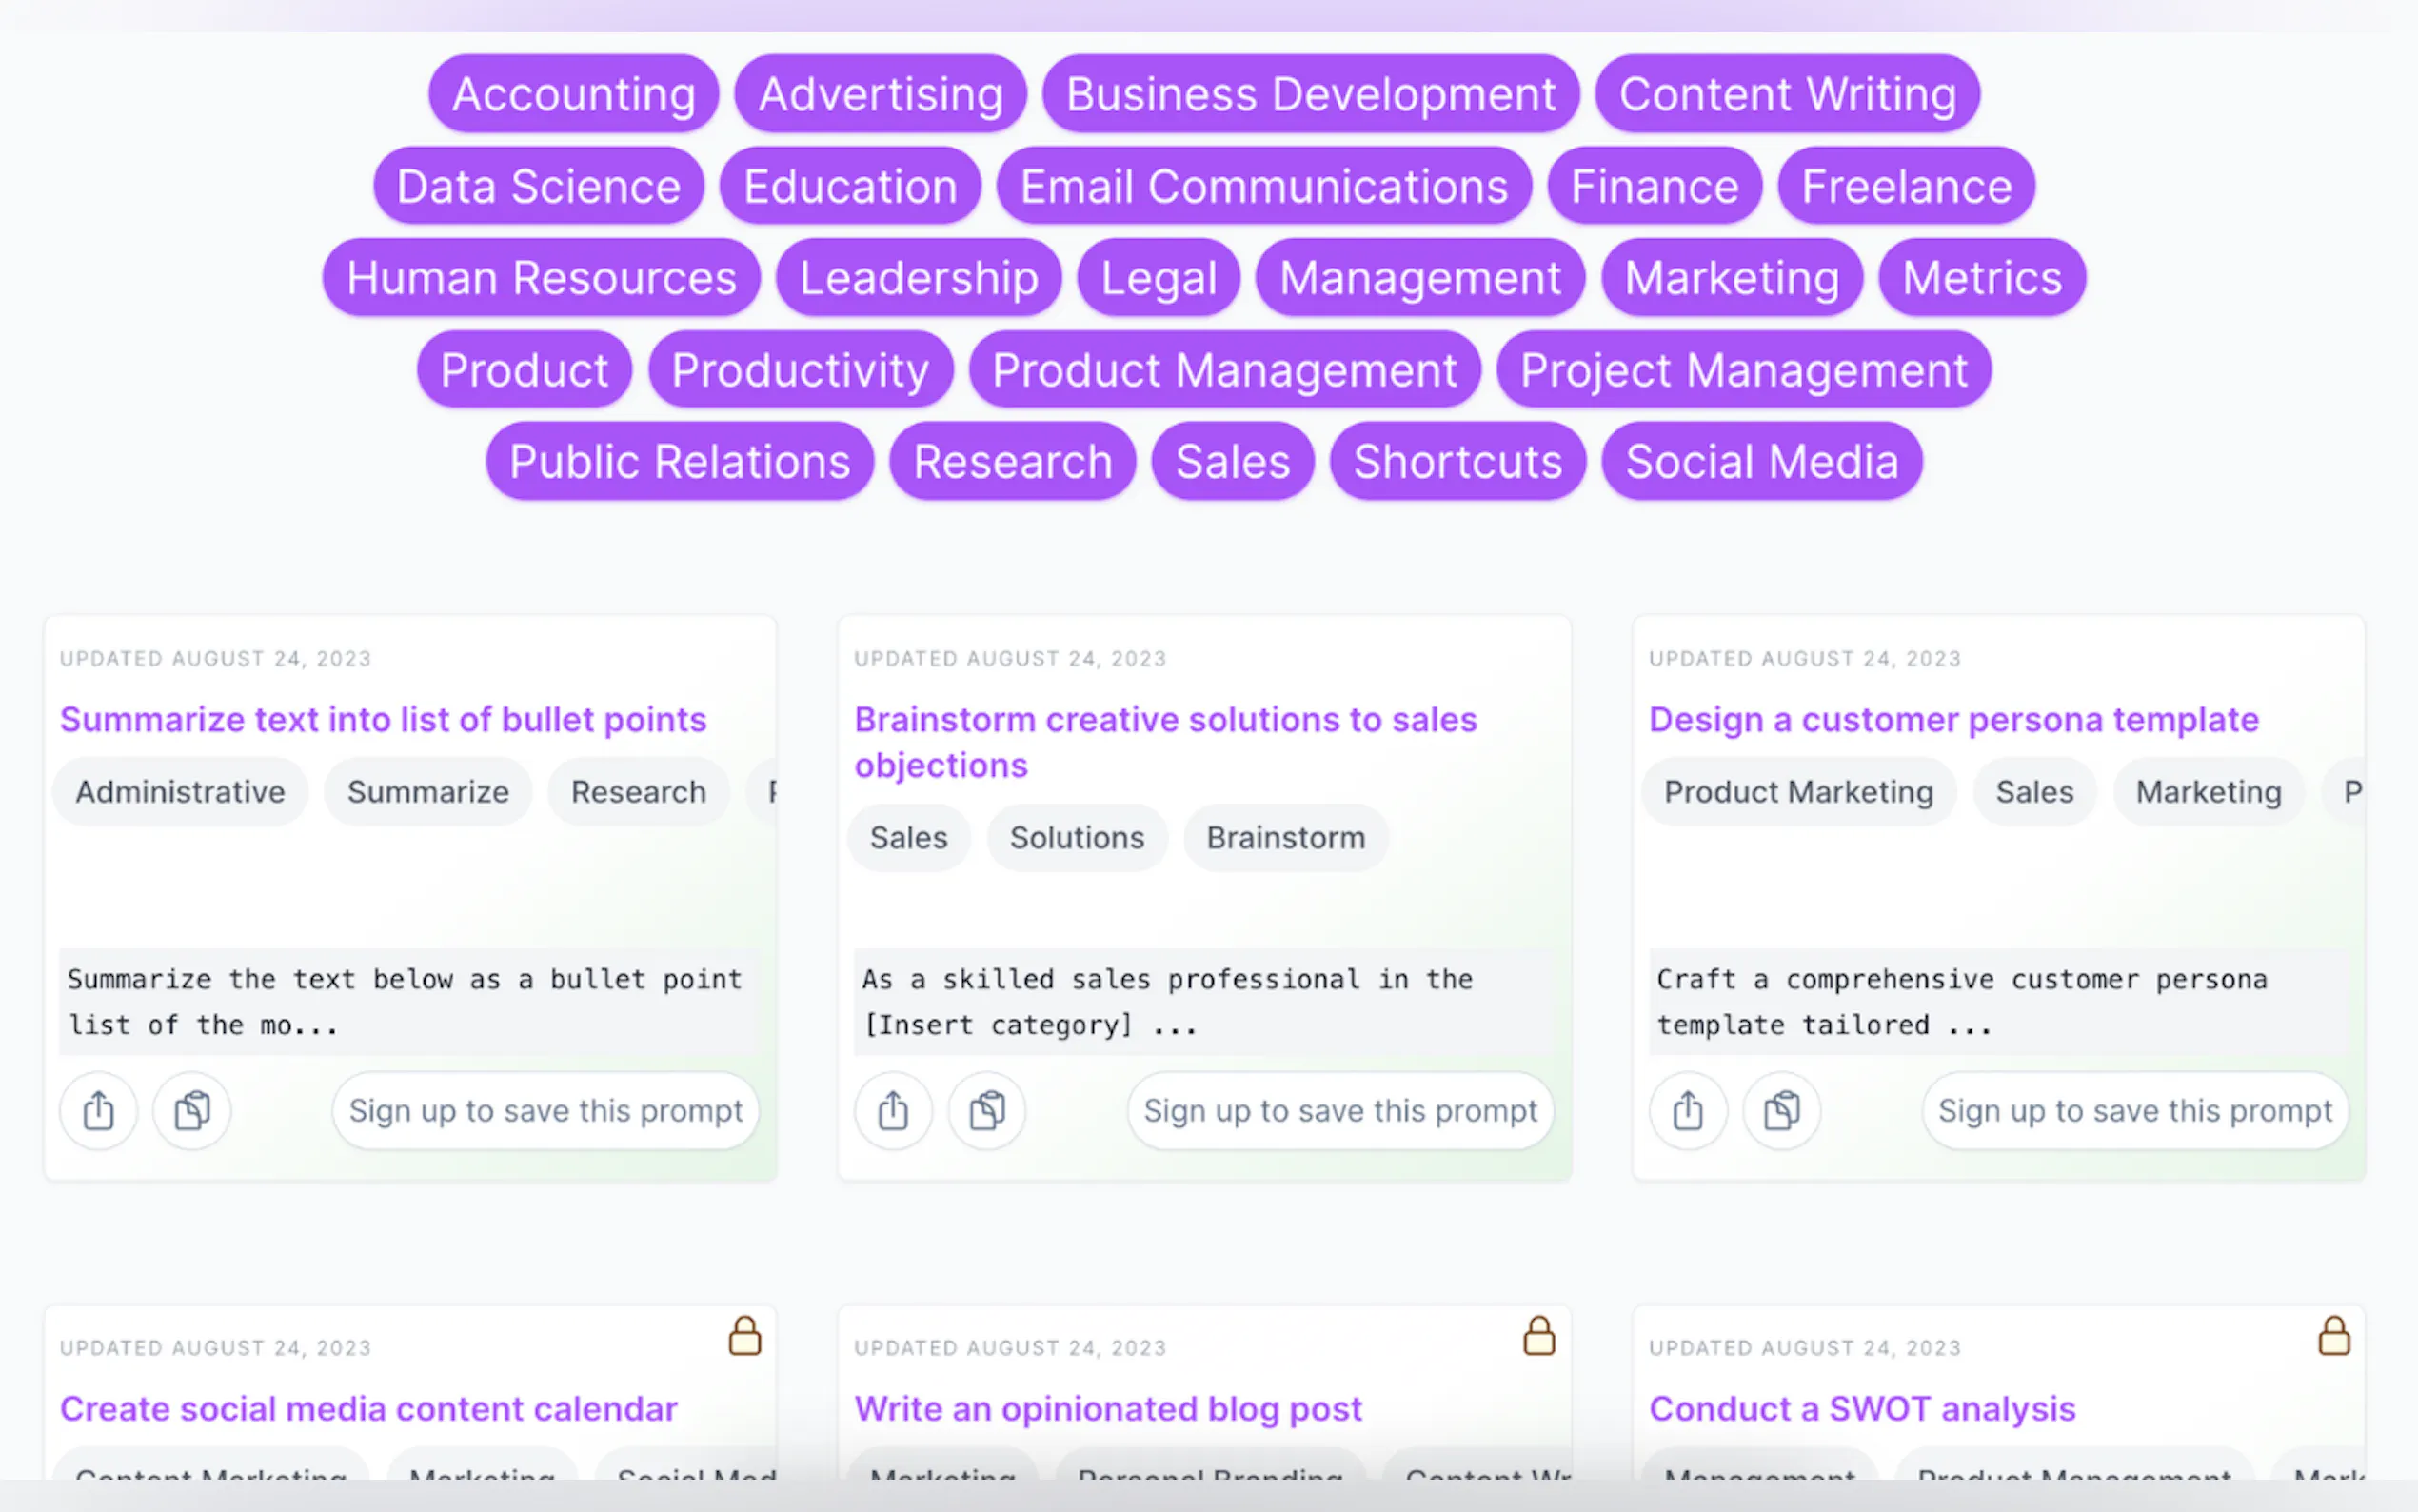
Task: Open the Write an opinionated blog post prompt
Action: tap(1107, 1408)
